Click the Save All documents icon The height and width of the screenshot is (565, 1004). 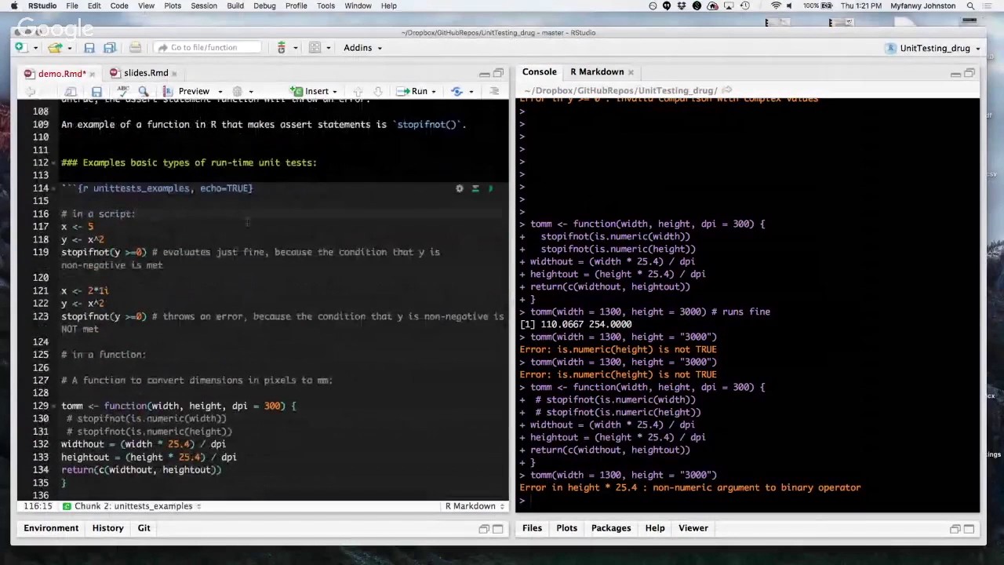coord(110,48)
